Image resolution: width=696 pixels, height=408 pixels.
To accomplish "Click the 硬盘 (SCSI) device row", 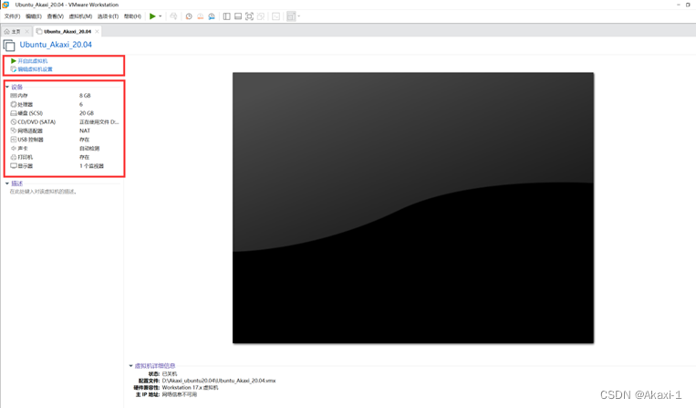I will point(65,113).
